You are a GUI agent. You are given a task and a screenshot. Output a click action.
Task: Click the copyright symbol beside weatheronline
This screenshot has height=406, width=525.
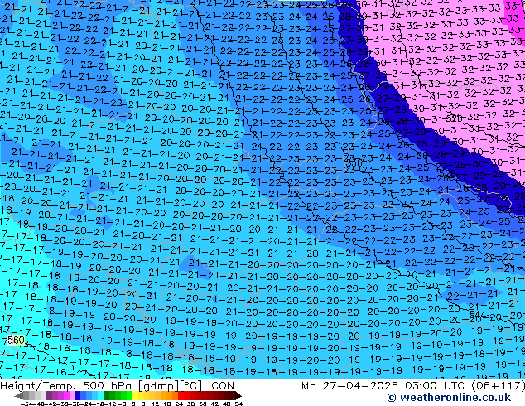[x=392, y=398]
